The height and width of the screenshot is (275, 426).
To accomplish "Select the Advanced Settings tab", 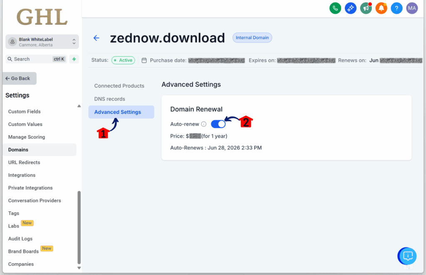I will 121,112.
